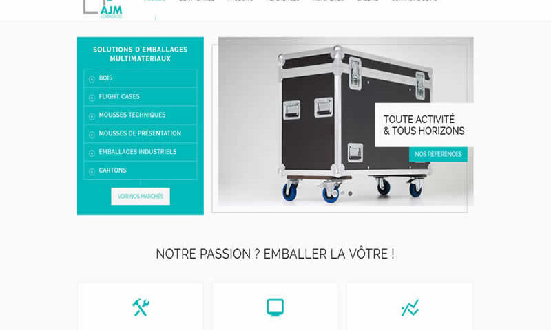The width and height of the screenshot is (551, 330).
Task: Click the Notre passion ? Emballer la vôtre heading
Action: click(275, 254)
